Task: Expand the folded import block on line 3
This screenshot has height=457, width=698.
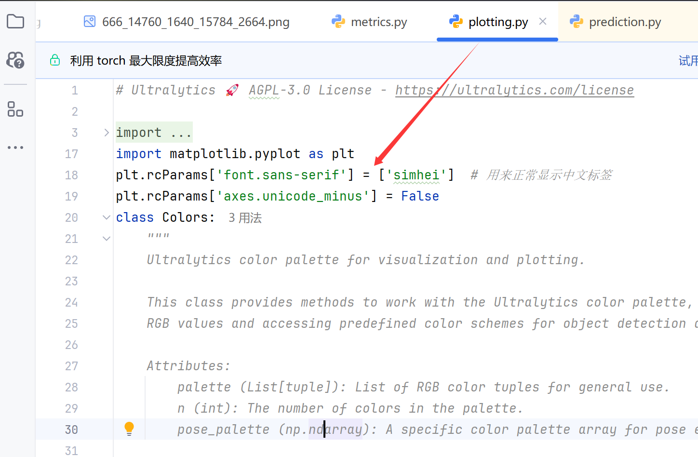Action: (107, 133)
